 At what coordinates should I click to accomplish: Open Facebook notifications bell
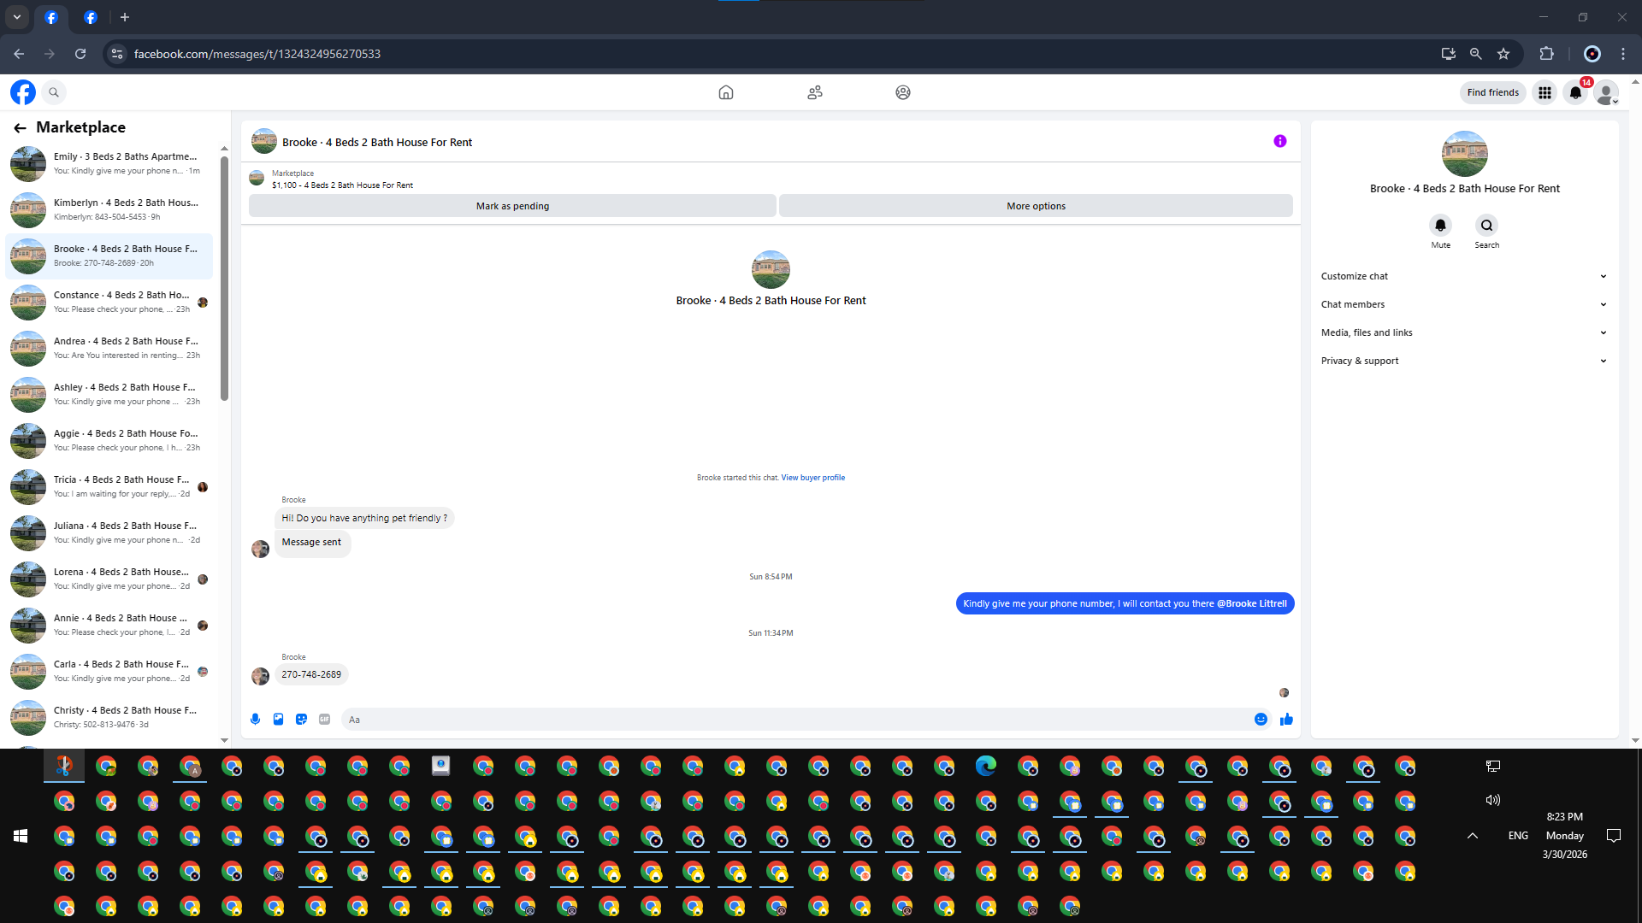(x=1575, y=92)
